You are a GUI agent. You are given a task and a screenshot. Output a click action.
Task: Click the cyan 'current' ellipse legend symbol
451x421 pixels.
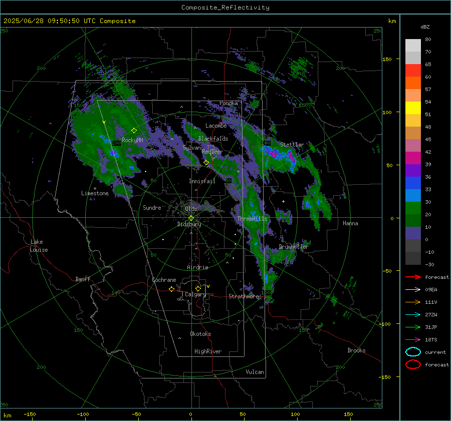pos(413,352)
